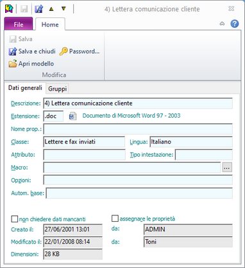Click the Creato il date field
245x268 pixels.
tap(73, 229)
